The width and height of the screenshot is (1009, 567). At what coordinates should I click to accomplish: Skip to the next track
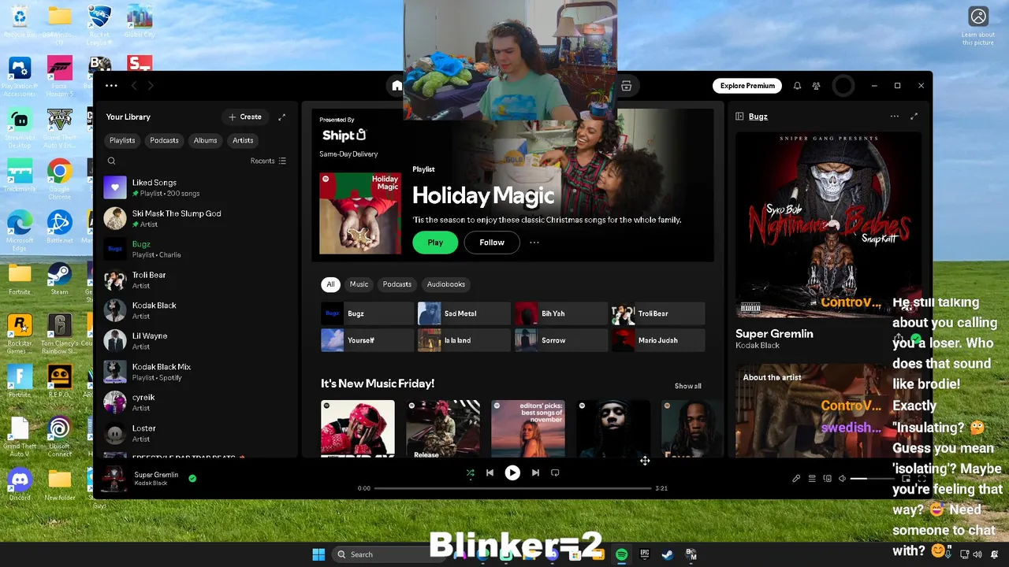coord(535,472)
